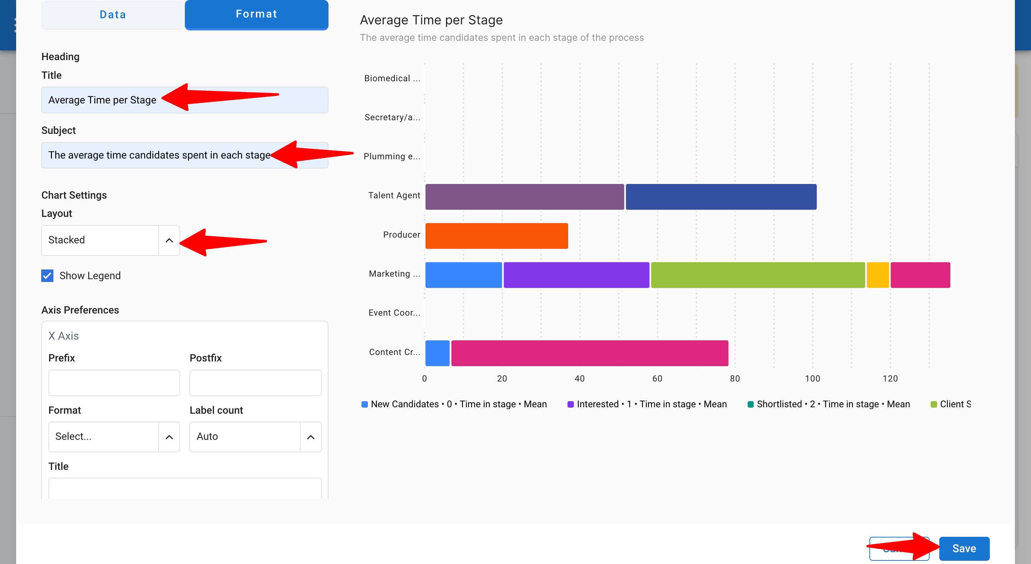This screenshot has width=1031, height=564.
Task: Switch to the Data tab
Action: point(112,15)
